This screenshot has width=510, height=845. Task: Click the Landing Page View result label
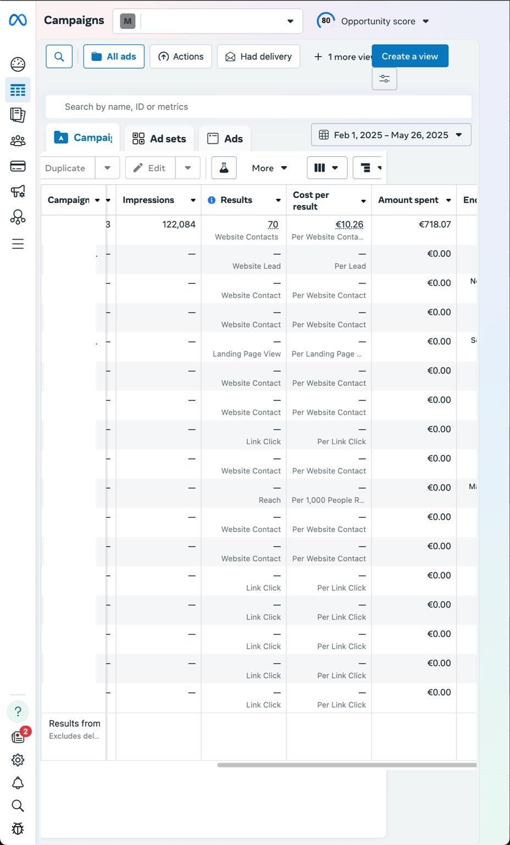pyautogui.click(x=247, y=354)
